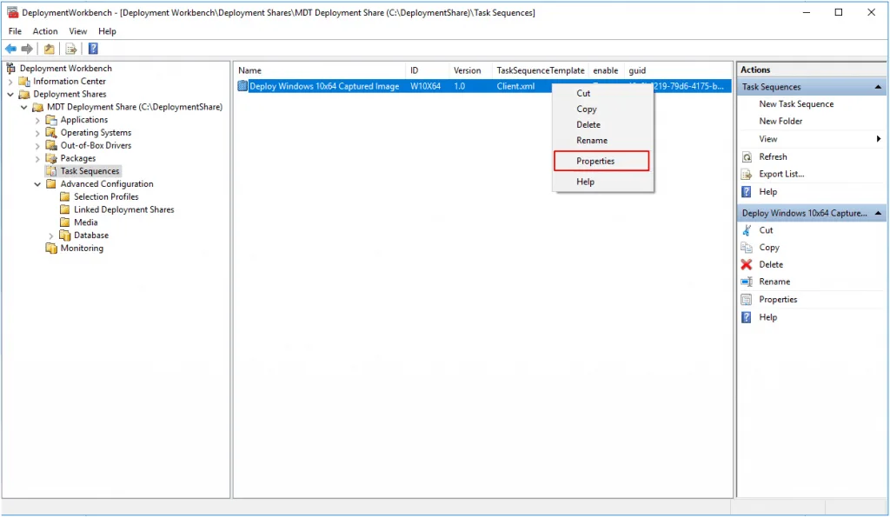Click the red X Delete icon
The width and height of the screenshot is (890, 517).
click(x=747, y=264)
